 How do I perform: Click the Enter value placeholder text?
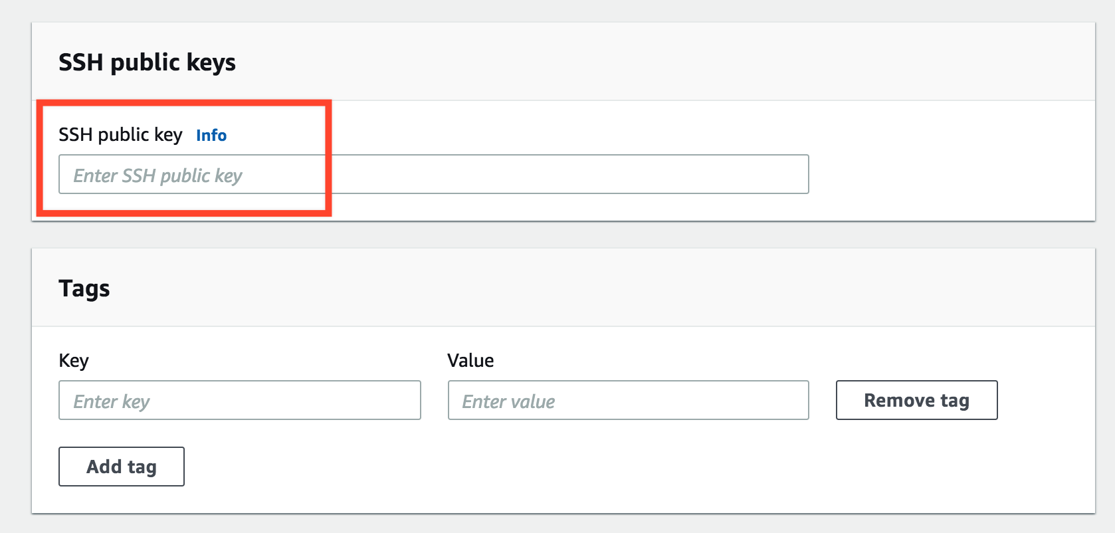[x=508, y=401]
